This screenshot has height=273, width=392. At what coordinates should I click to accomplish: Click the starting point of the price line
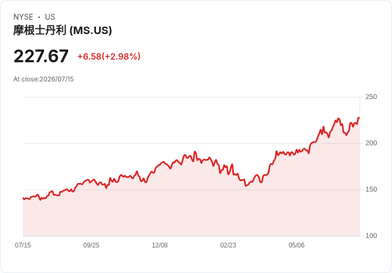point(23,198)
